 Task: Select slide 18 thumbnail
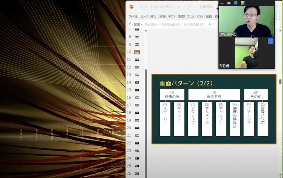point(137,113)
